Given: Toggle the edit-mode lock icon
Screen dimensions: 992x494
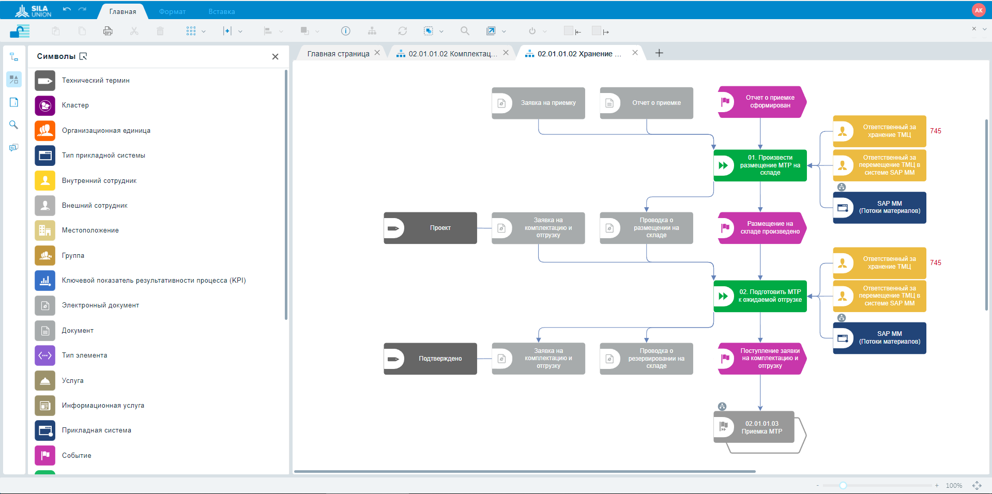Looking at the screenshot, I should point(20,31).
